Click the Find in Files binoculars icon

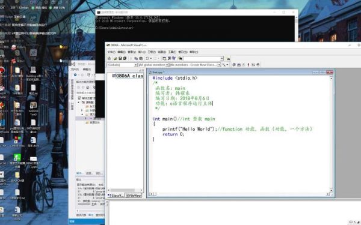coord(180,59)
